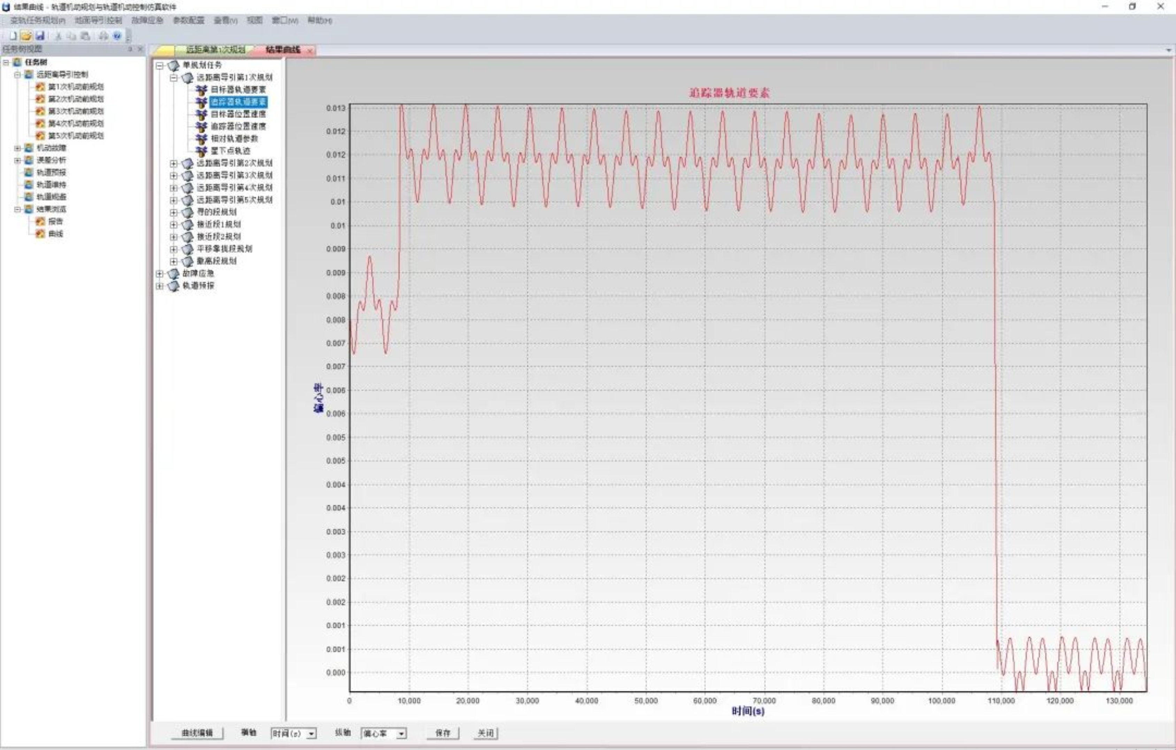
Task: Expand the 故障应急 node in result tree
Action: click(160, 273)
